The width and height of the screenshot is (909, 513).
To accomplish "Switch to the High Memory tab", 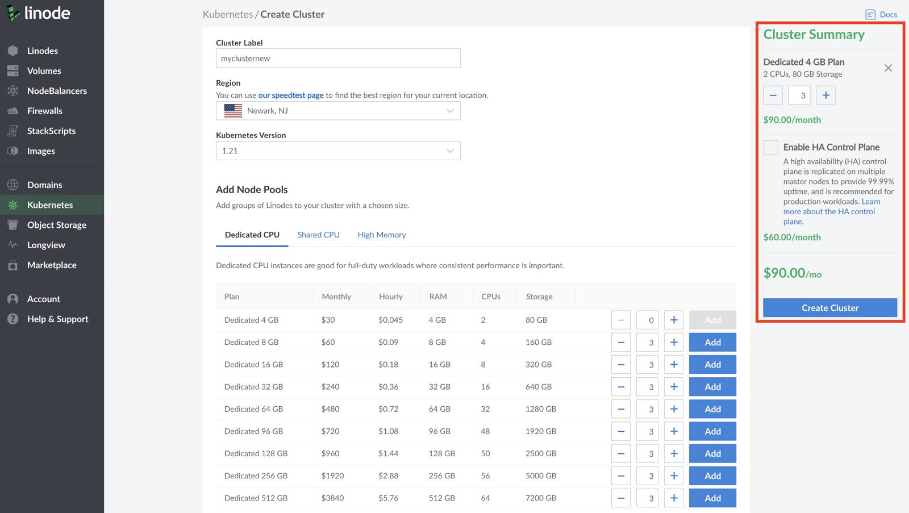I will coord(381,235).
